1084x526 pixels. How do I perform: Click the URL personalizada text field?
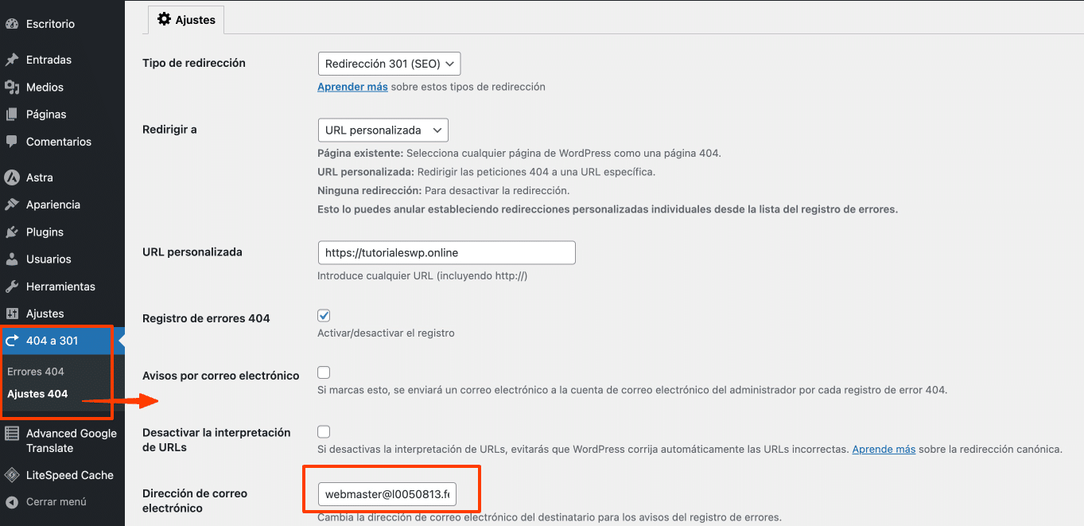click(x=446, y=253)
